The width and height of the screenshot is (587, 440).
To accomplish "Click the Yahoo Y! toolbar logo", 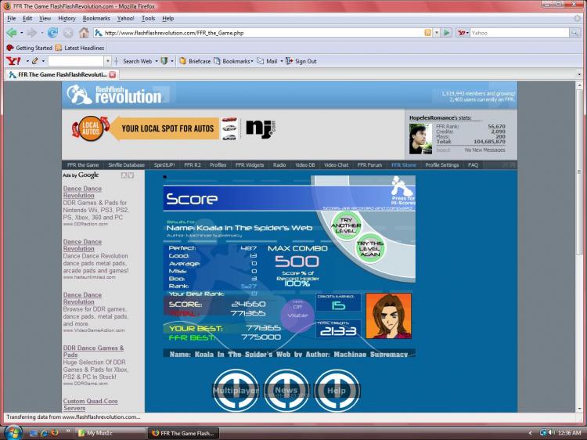I will coord(14,60).
